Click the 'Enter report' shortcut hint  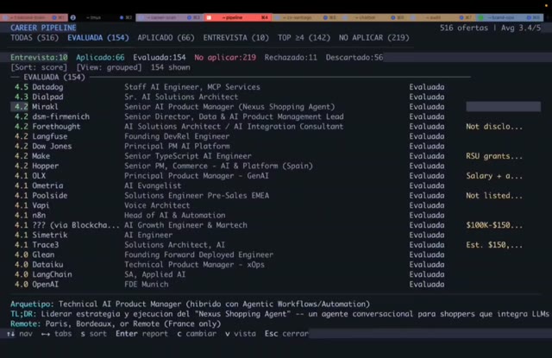pyautogui.click(x=142, y=332)
